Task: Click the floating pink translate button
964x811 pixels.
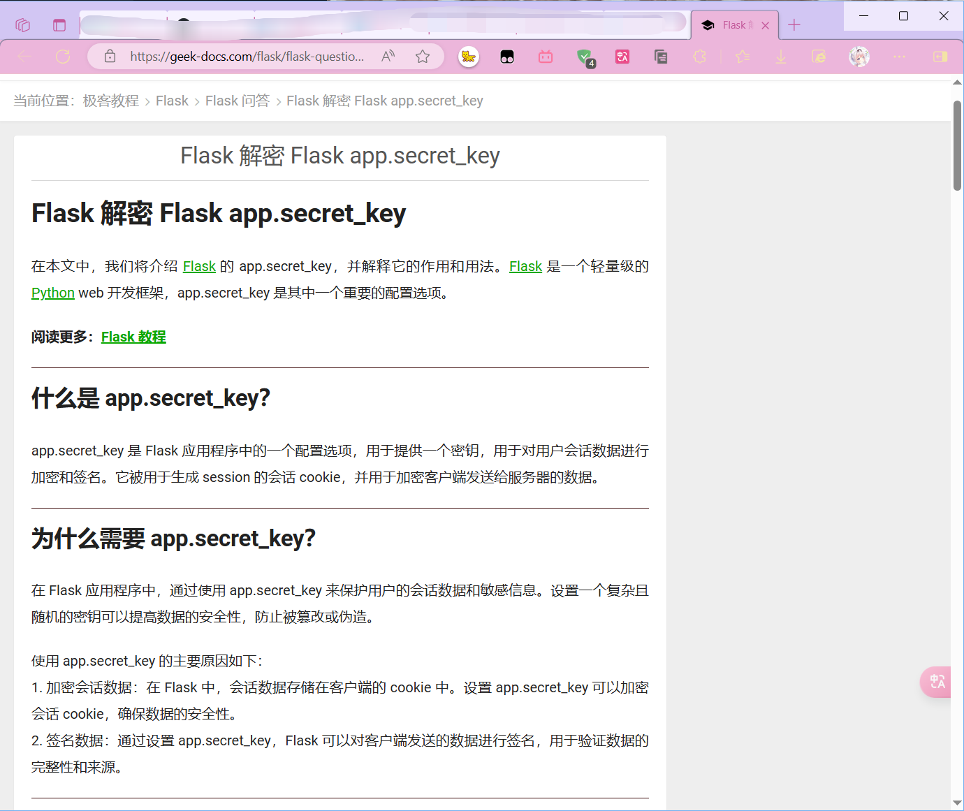Action: point(936,682)
